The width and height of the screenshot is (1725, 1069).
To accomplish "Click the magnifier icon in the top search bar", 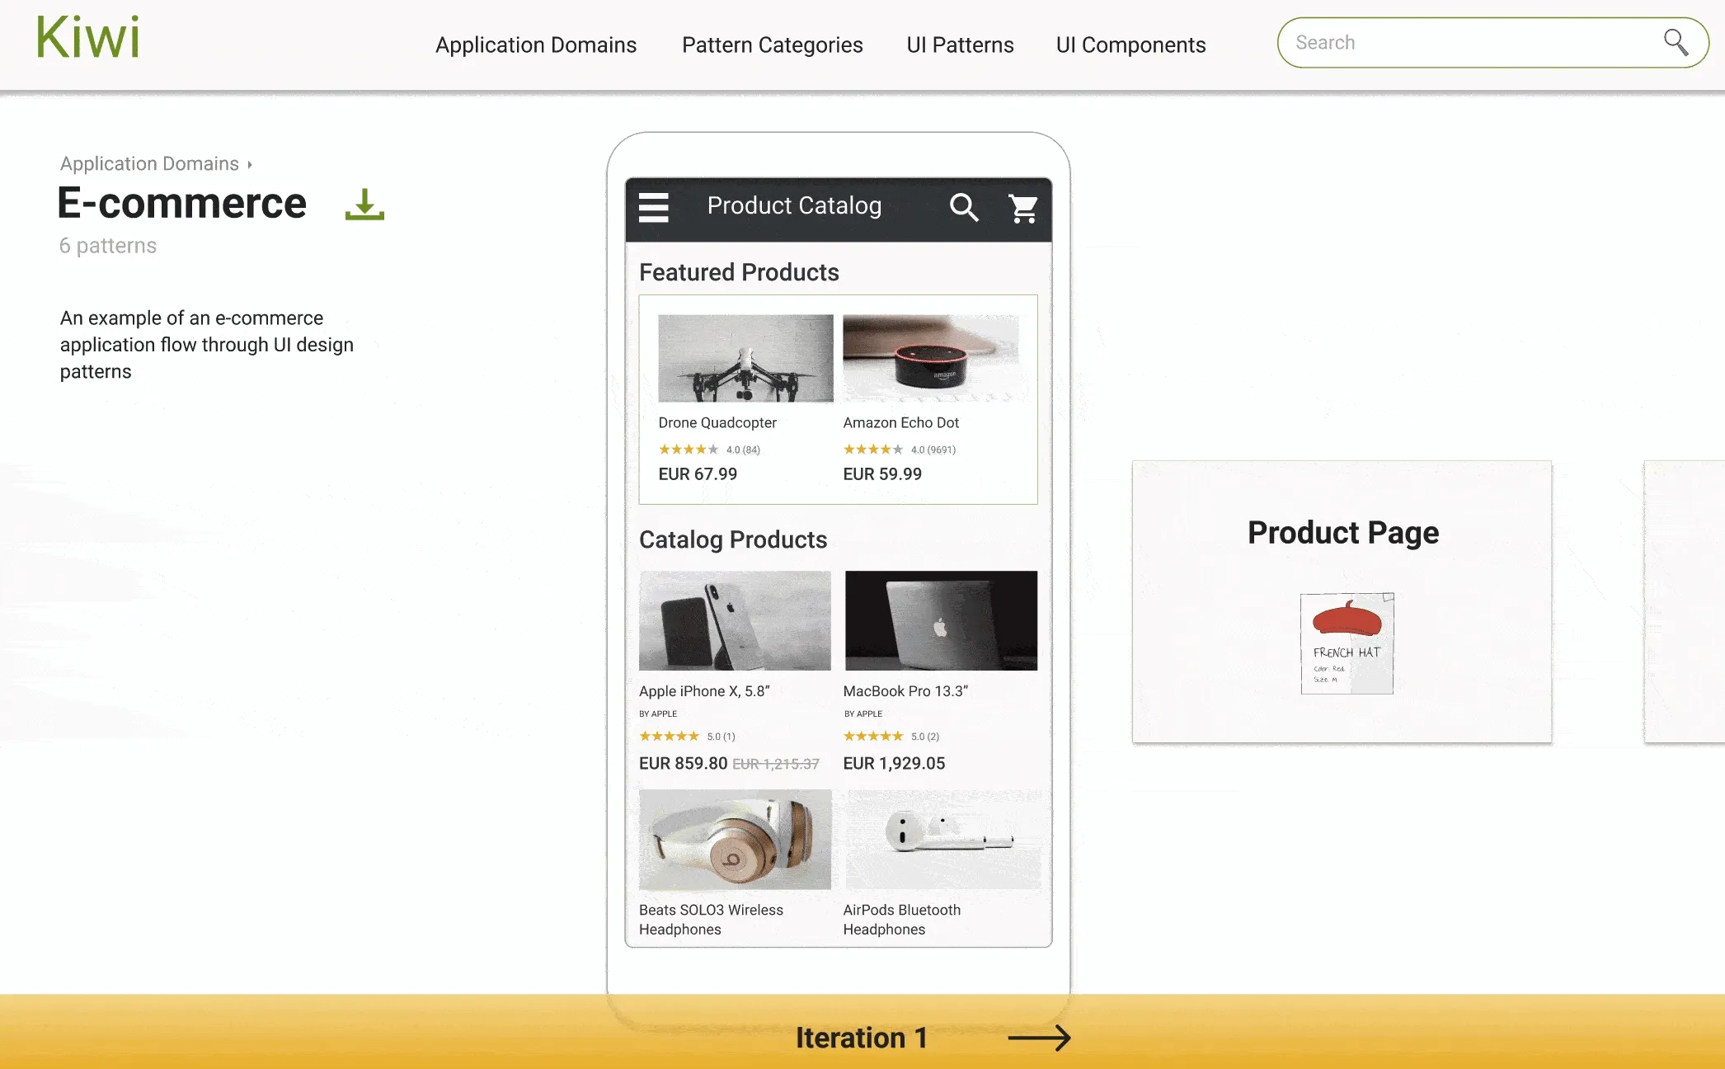I will pos(1676,42).
